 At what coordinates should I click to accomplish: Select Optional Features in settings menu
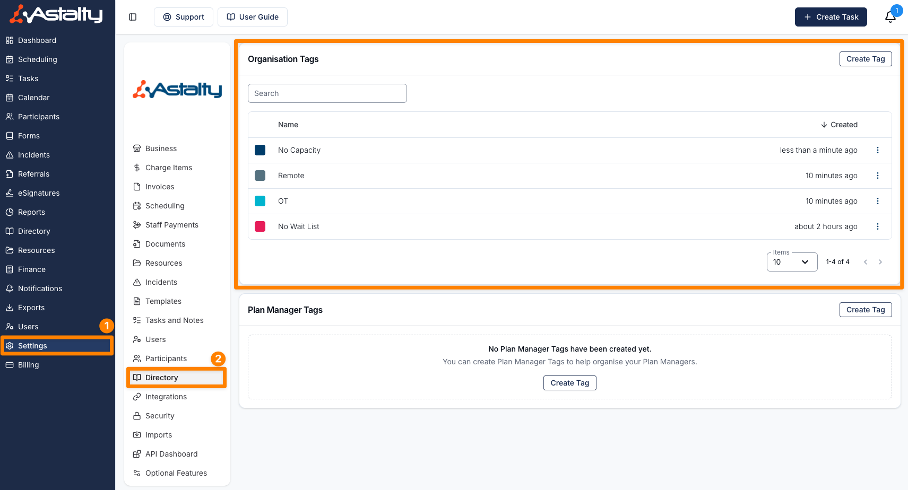[177, 473]
